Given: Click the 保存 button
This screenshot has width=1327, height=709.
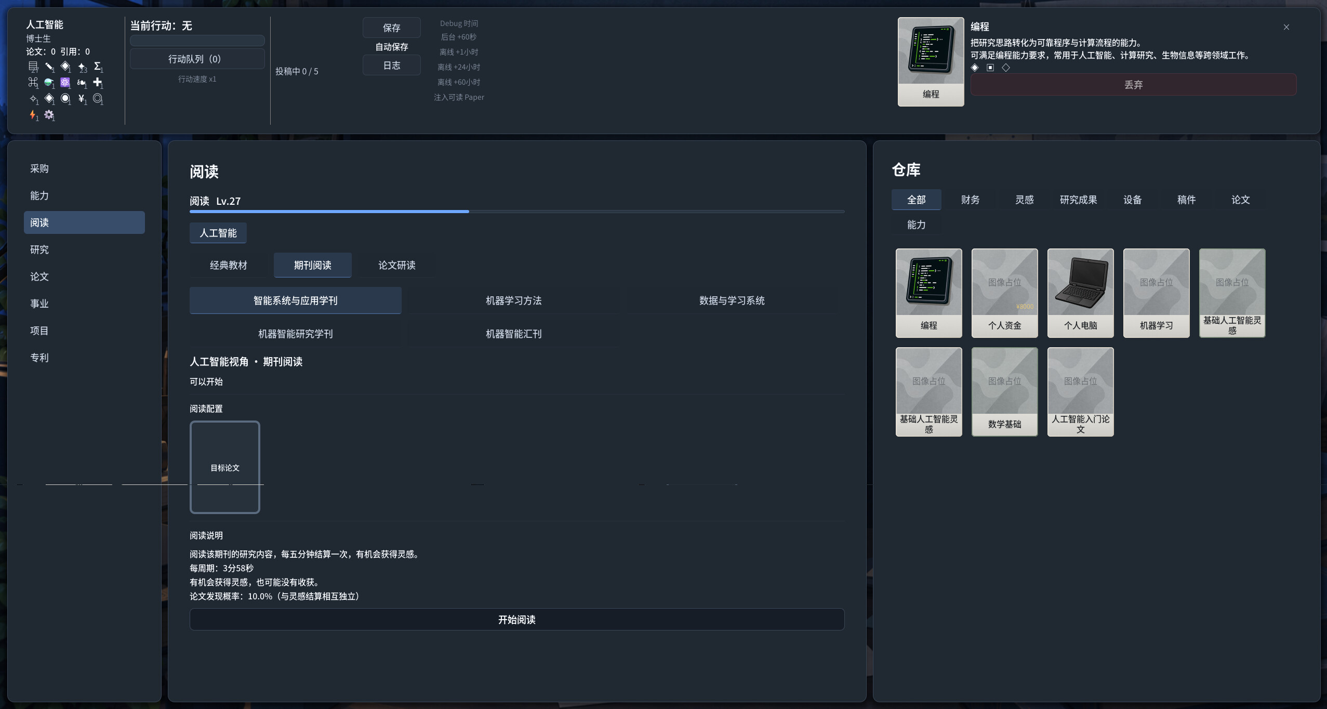Looking at the screenshot, I should click(392, 28).
